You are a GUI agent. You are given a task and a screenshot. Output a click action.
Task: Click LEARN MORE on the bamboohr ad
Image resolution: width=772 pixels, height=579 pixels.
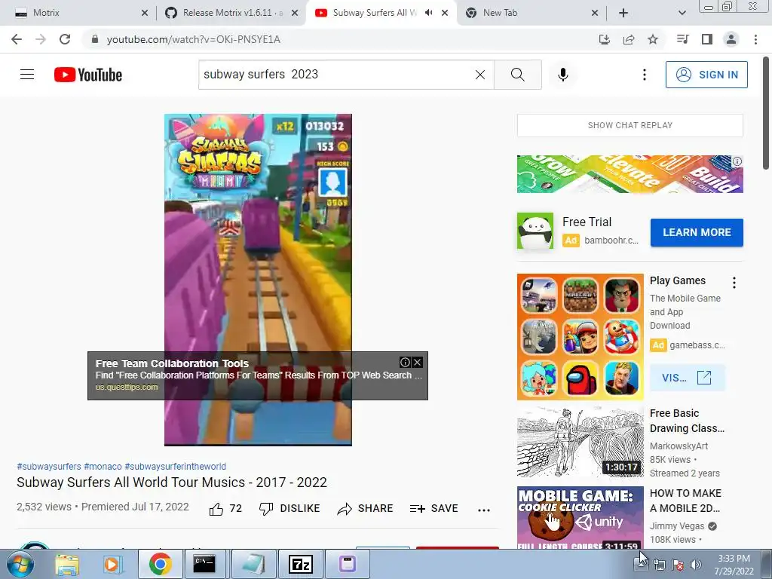pos(696,232)
